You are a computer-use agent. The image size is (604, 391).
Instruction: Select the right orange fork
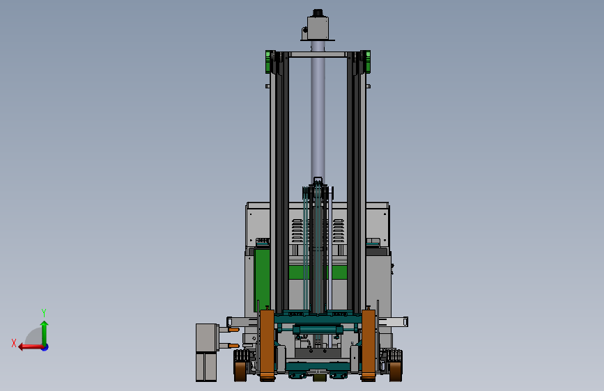369,346
